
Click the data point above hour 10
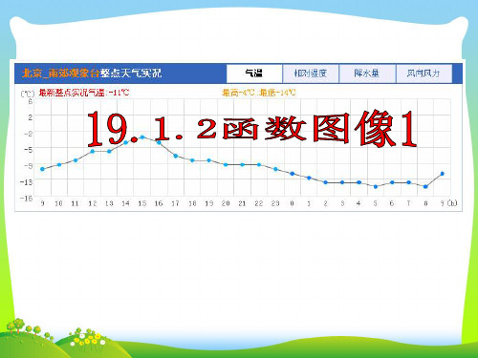[x=59, y=164]
